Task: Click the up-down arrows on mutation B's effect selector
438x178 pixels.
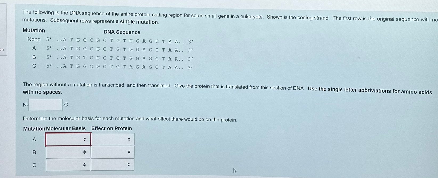Action: coord(129,152)
